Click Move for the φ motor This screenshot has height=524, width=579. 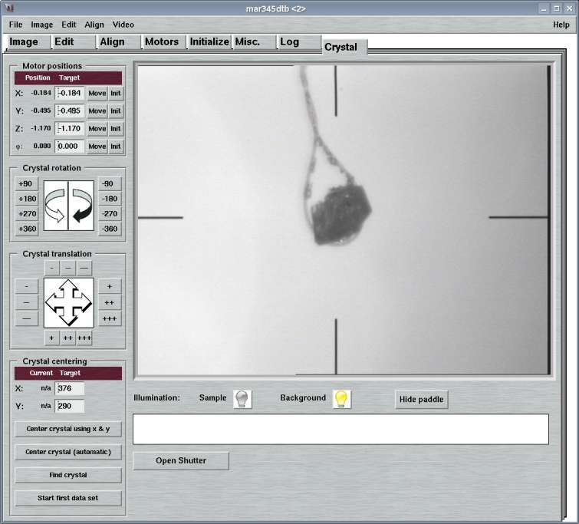coord(97,147)
